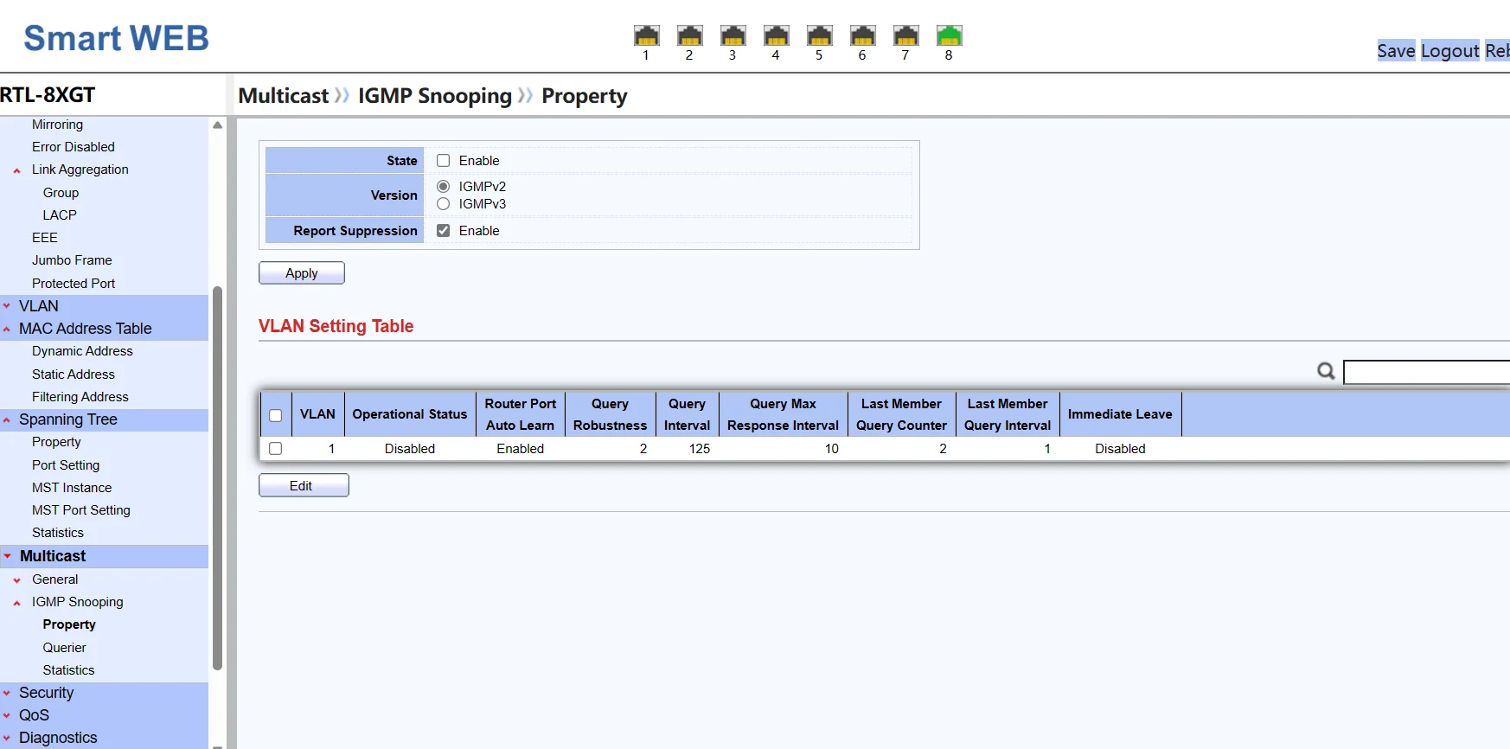Click the port 2 Ethernet icon
Viewport: 1510px width, 749px height.
tap(689, 35)
